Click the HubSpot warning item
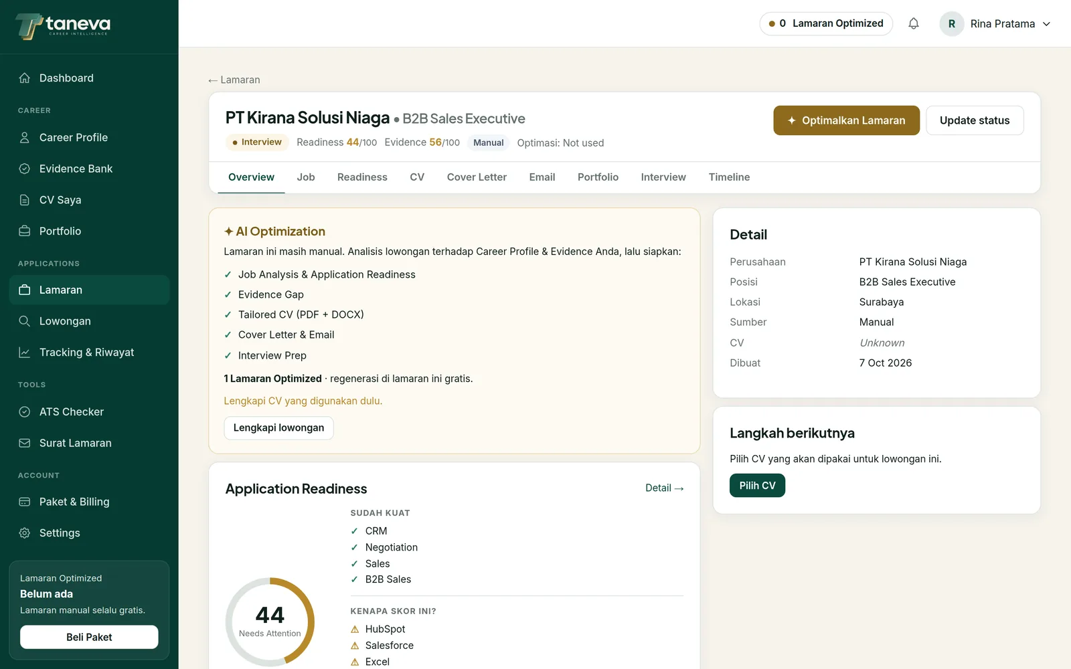Viewport: 1071px width, 669px height. tap(378, 630)
